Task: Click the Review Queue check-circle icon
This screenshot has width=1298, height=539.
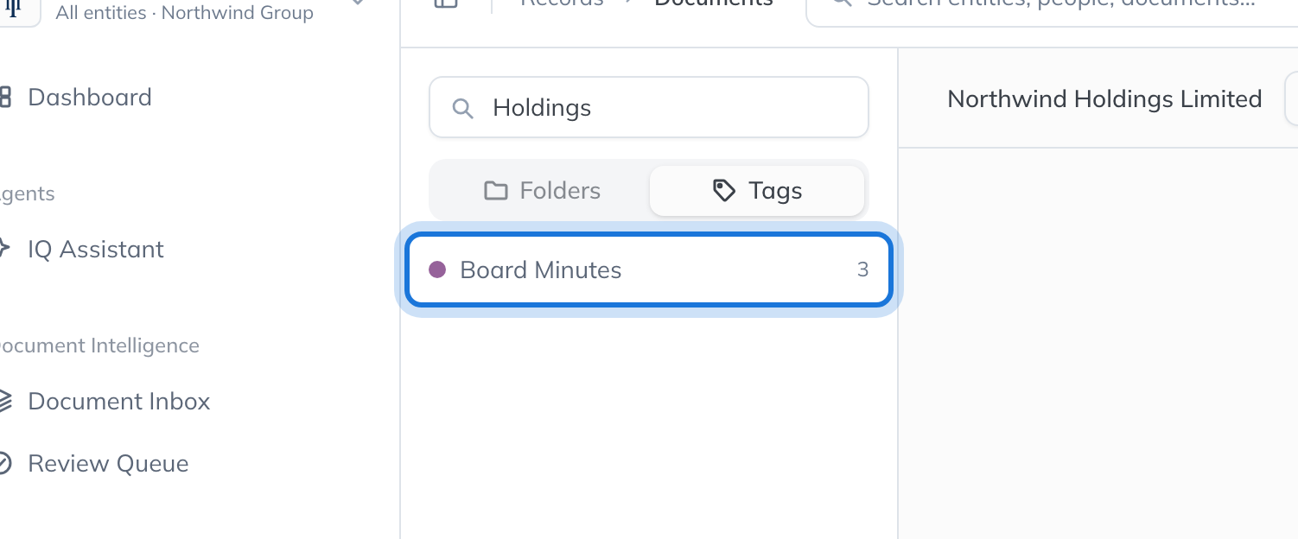Action: (x=4, y=463)
